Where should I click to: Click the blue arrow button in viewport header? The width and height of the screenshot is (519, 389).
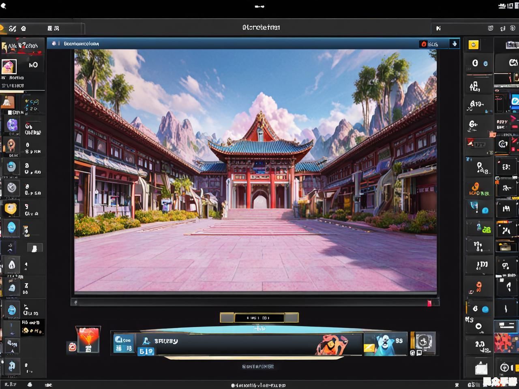pyautogui.click(x=454, y=44)
